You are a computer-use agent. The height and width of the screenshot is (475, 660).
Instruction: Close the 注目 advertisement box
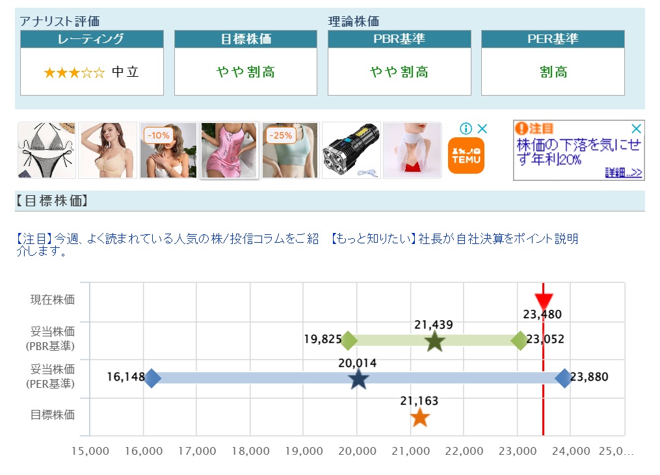(636, 128)
